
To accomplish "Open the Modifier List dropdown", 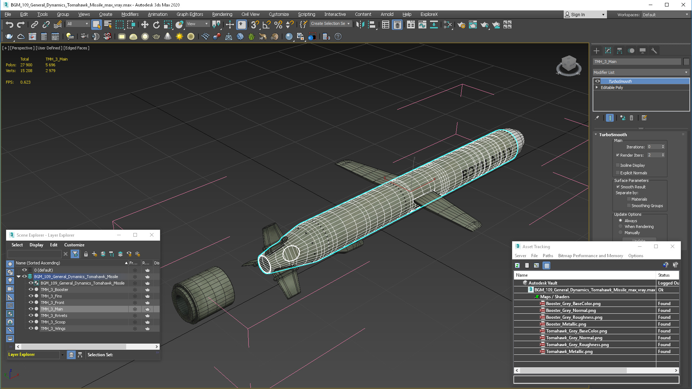I will click(x=641, y=72).
